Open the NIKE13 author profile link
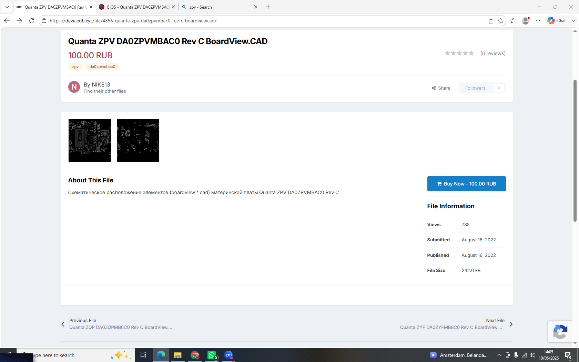Viewport: 579px width, 362px height. (101, 84)
